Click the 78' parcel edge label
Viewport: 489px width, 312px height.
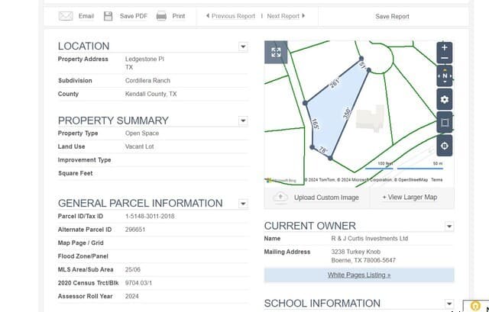(323, 151)
